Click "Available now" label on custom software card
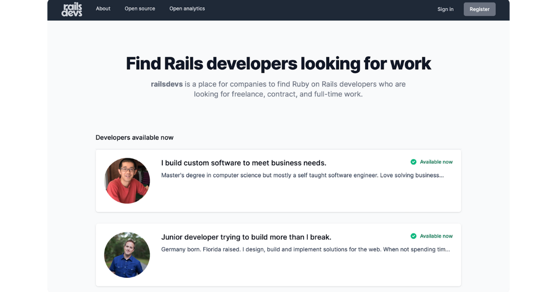Viewport: 557px width, 292px height. click(x=436, y=162)
